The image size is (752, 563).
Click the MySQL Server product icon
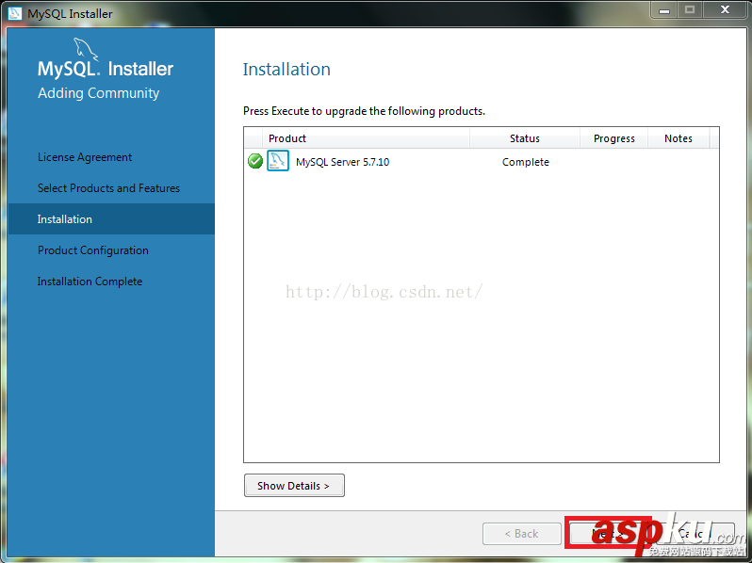click(278, 161)
